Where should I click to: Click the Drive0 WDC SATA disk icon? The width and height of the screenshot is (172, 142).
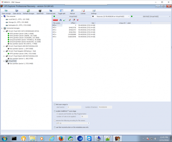tap(7, 31)
